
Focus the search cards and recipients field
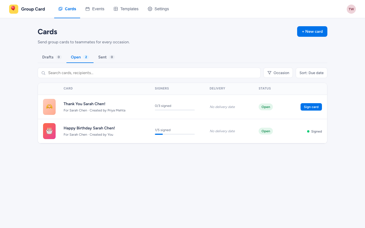[x=149, y=73]
